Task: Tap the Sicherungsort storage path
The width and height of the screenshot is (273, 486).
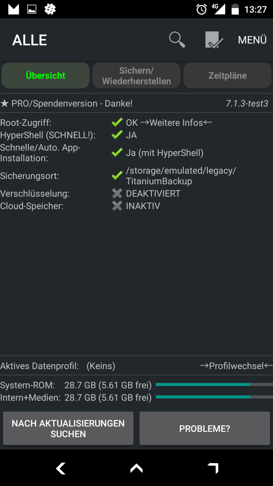Action: [x=181, y=176]
